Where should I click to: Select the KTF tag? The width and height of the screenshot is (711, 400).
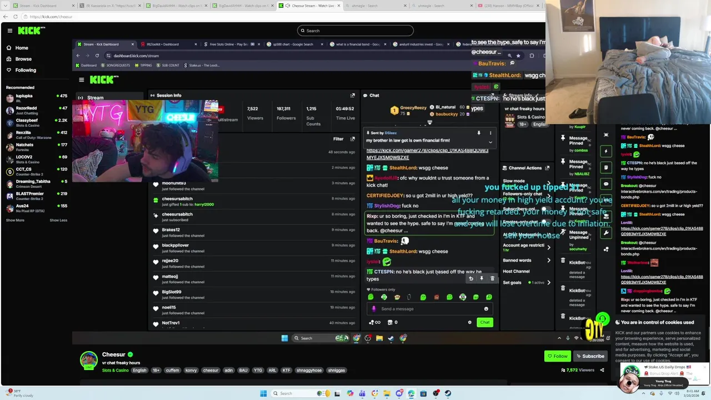point(286,370)
